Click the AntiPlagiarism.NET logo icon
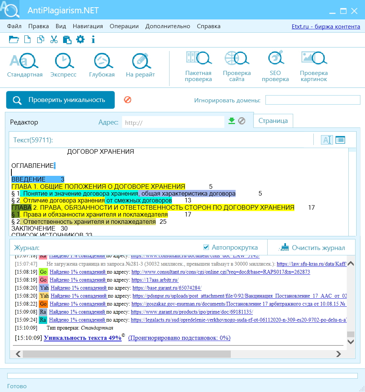365x392 pixels. [x=10, y=10]
